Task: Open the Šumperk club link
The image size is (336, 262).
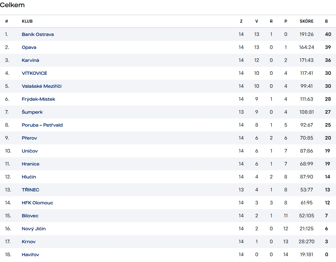Action: 32,112
